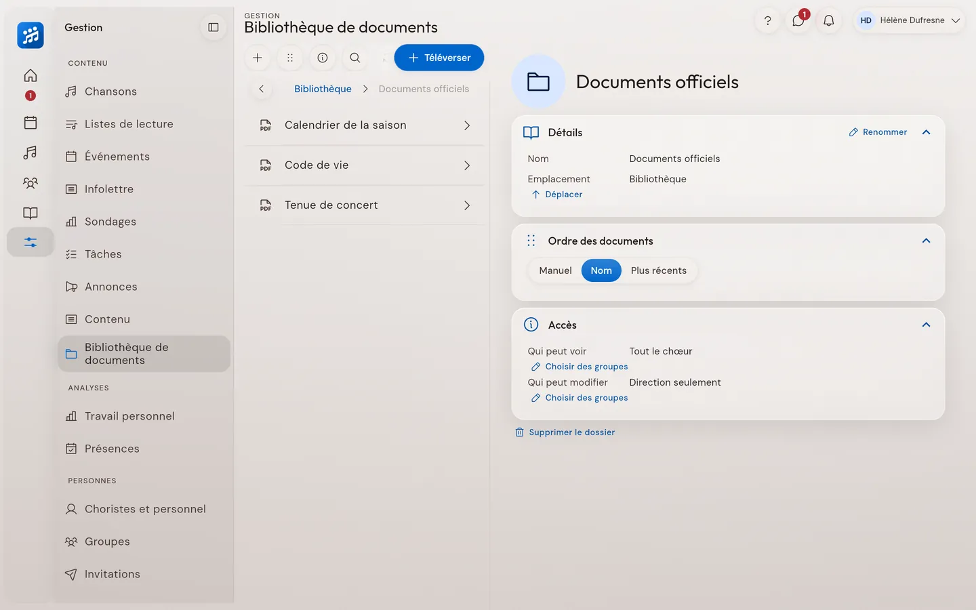Open Sondages in the sidebar
This screenshot has height=610, width=976.
[x=144, y=222]
